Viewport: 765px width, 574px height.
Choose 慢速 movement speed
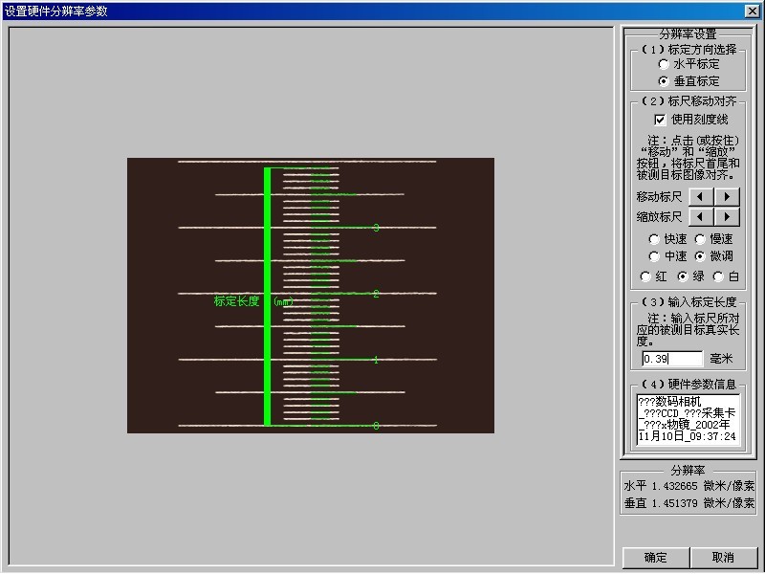point(700,239)
